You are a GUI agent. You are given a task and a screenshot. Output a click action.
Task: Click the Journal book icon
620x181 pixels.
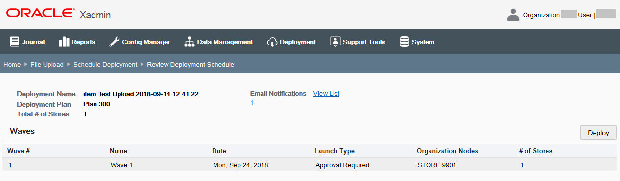pyautogui.click(x=15, y=42)
